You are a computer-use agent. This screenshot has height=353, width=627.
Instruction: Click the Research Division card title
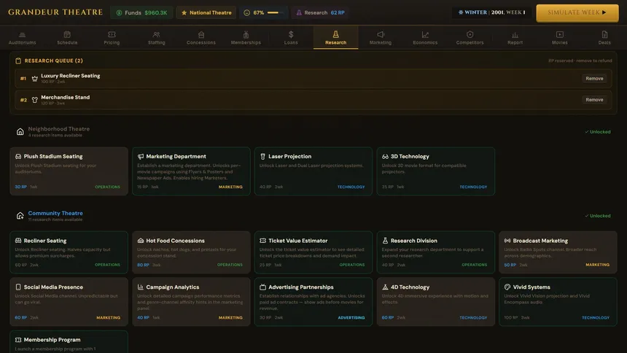coord(414,241)
